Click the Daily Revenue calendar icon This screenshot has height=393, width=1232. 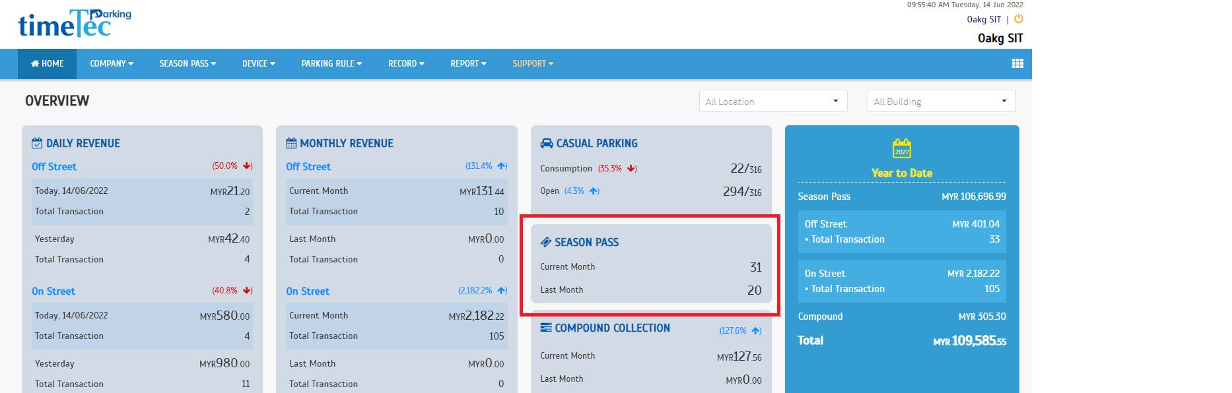[37, 143]
